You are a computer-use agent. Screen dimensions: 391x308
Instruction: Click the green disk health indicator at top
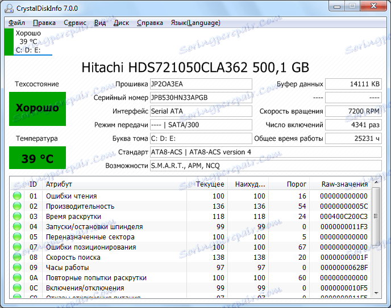9,42
